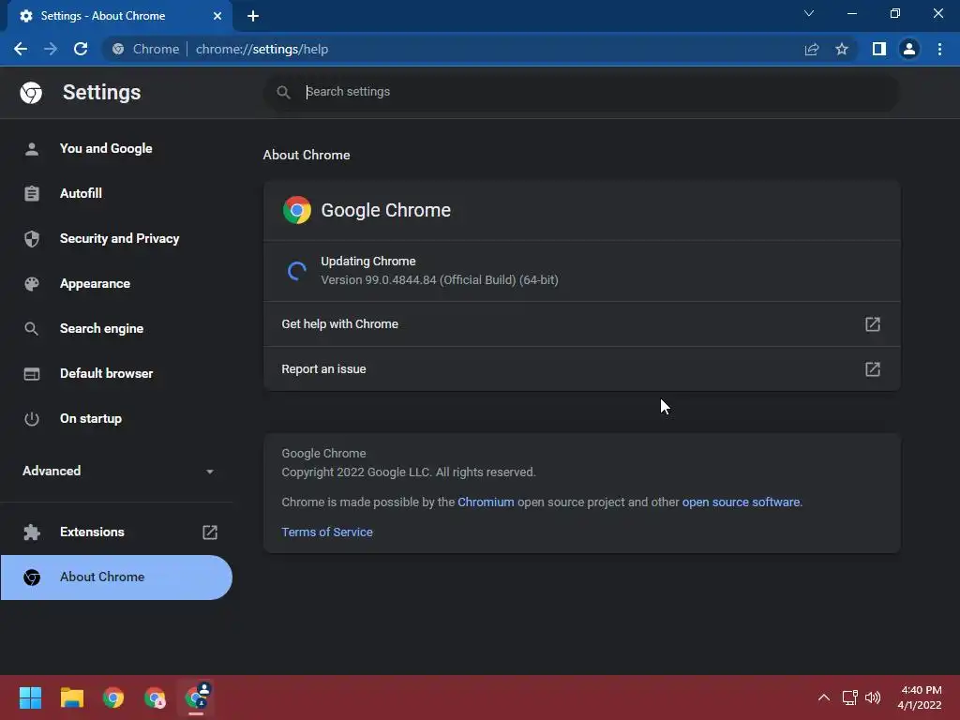Viewport: 960px width, 720px height.
Task: Click Copyright 2022 Google LLC text
Action: click(x=409, y=472)
